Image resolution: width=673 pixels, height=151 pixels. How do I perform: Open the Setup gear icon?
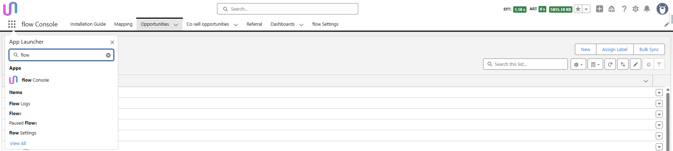[x=636, y=9]
